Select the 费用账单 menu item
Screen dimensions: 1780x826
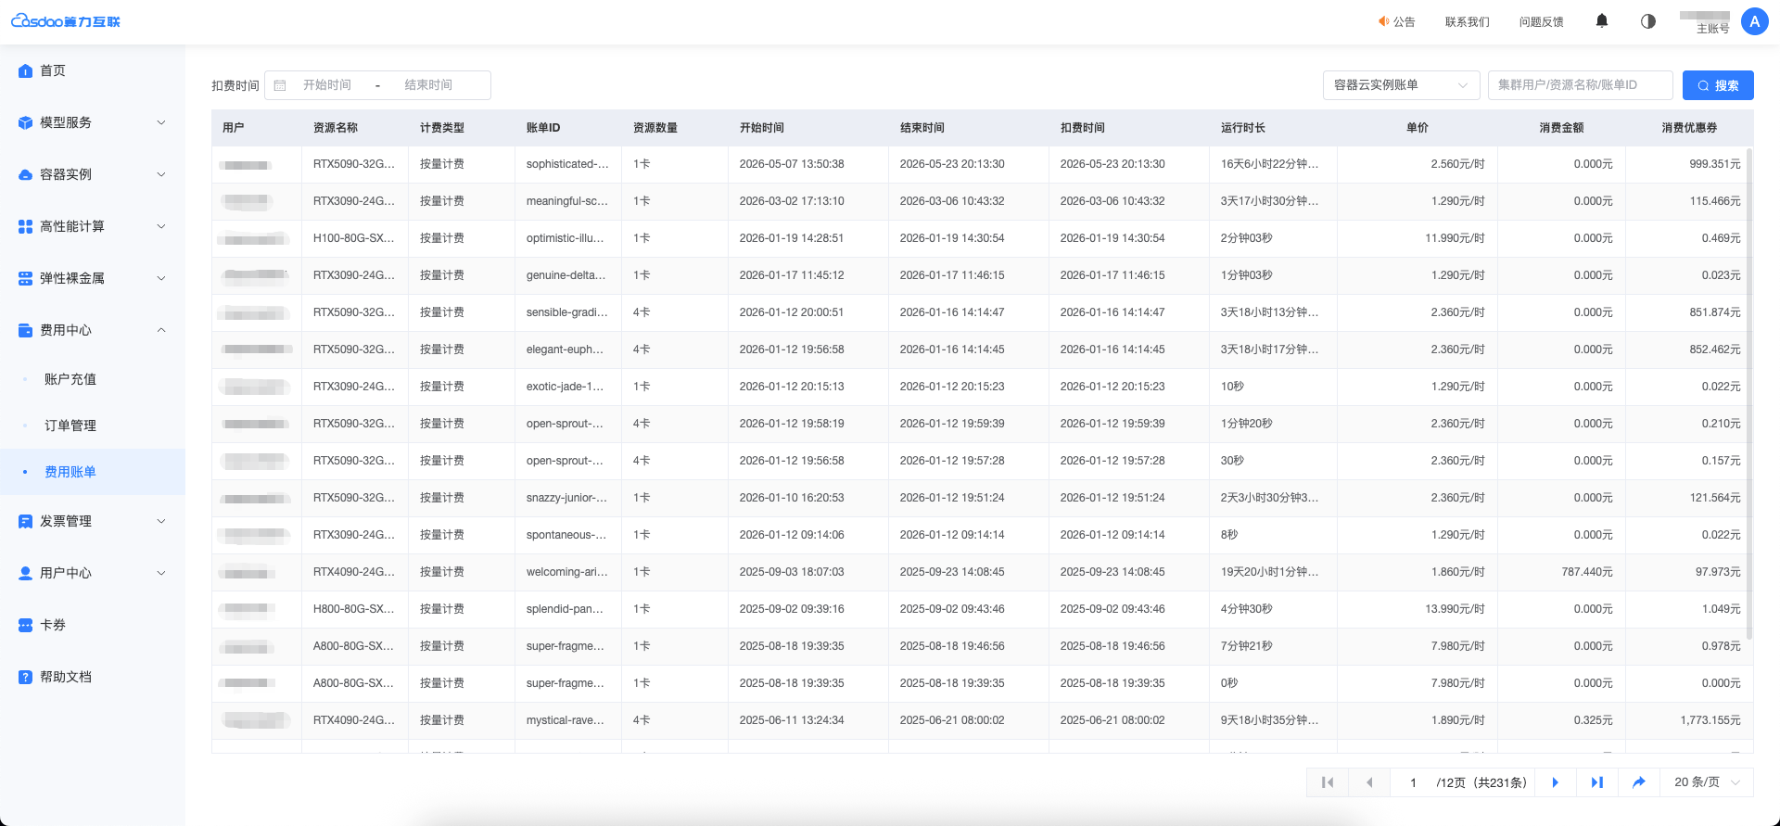[93, 472]
